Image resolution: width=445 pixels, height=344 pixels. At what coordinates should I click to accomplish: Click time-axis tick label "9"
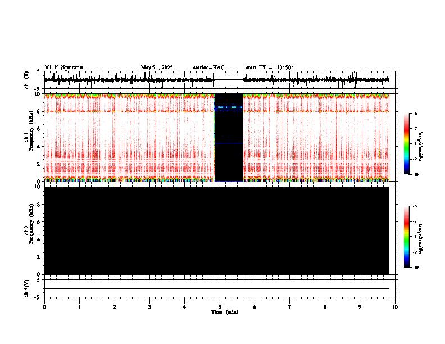click(x=360, y=307)
